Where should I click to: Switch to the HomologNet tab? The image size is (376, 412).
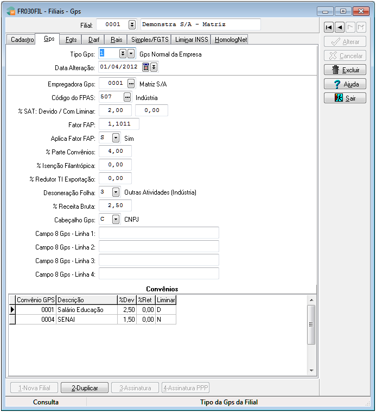(x=230, y=40)
